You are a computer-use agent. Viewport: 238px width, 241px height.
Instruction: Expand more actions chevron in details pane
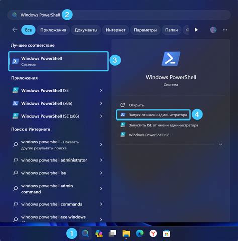coord(221,144)
